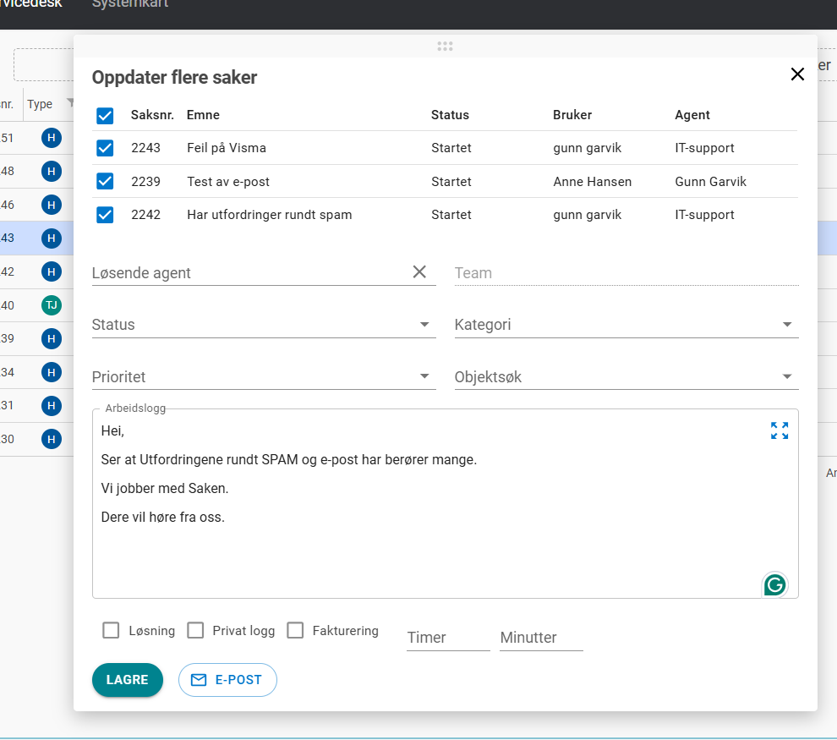
Task: Uncheck case 2243 Feil på Visma
Action: click(105, 148)
